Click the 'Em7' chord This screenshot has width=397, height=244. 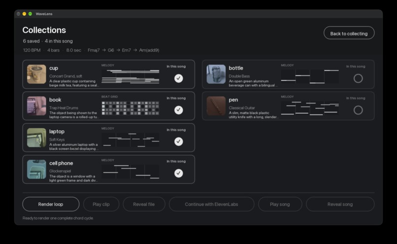click(127, 50)
